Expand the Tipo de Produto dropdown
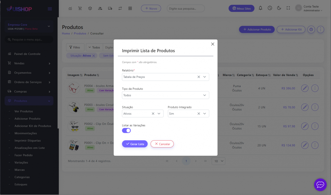This screenshot has width=331, height=195. tap(204, 95)
